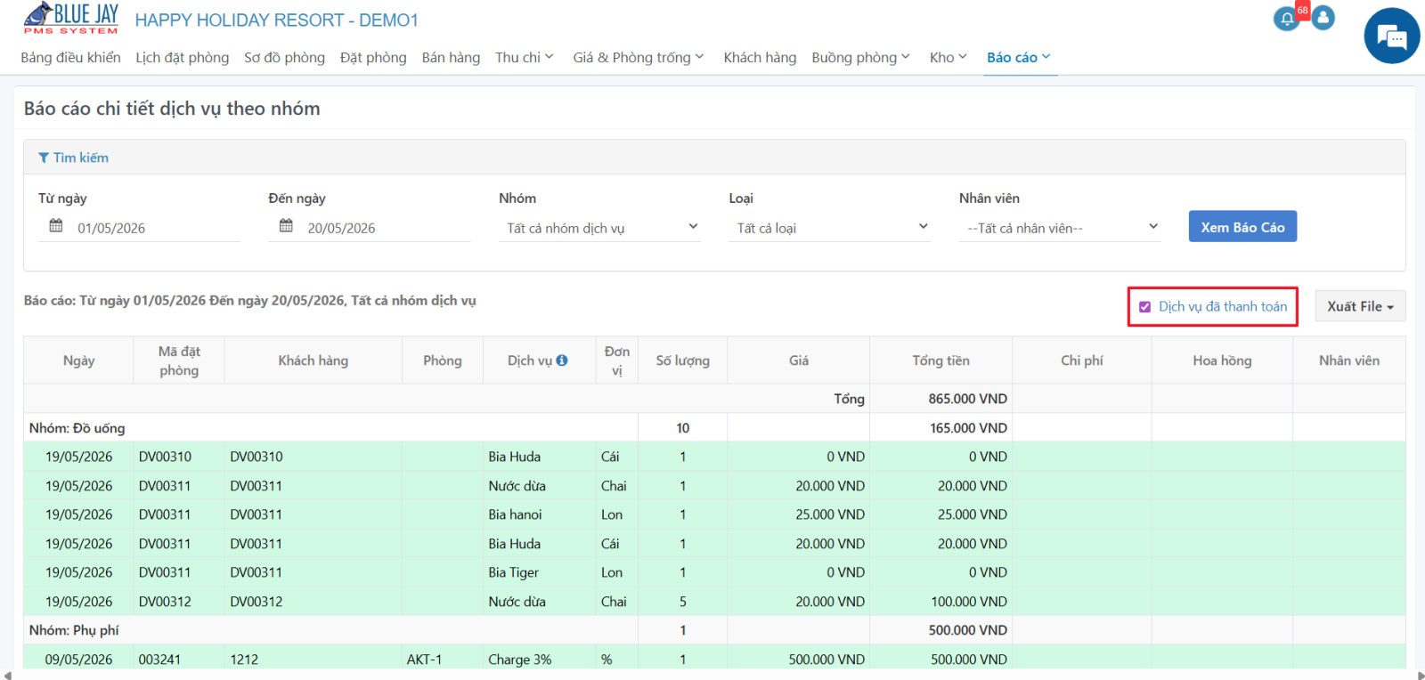Viewport: 1425px width, 680px height.
Task: Open the Báo cáo menu
Action: point(1019,57)
